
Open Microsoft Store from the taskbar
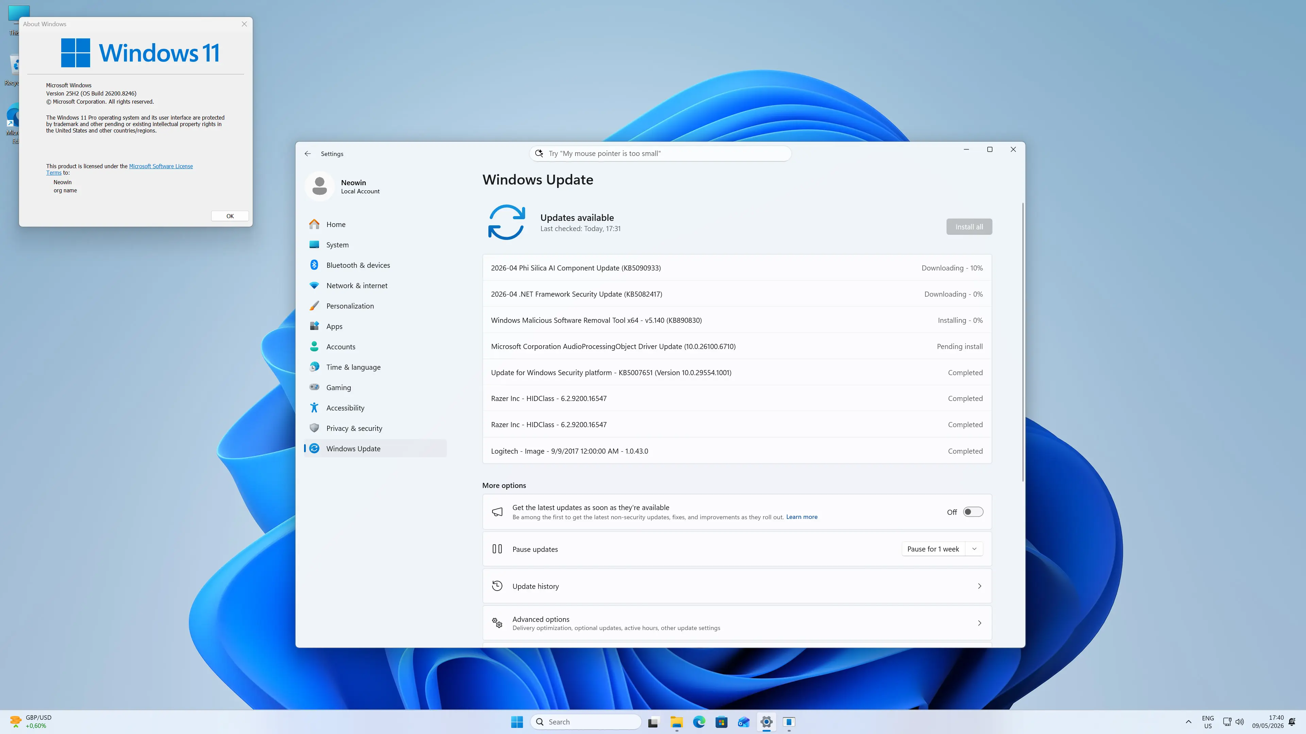[721, 722]
